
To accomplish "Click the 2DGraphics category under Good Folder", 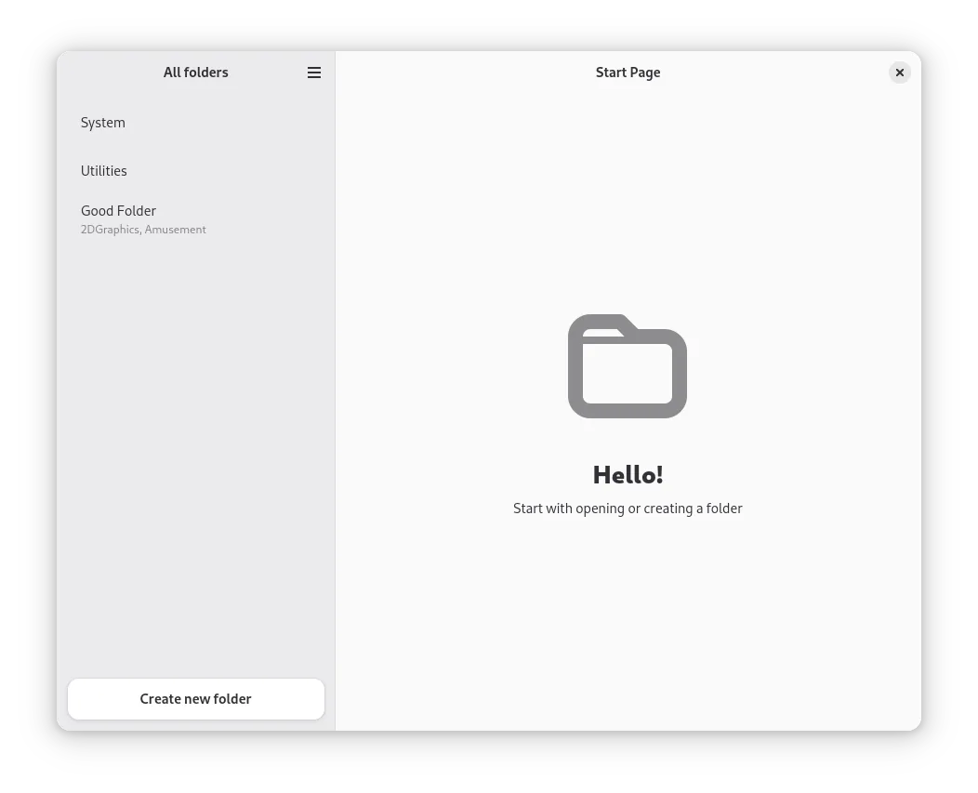I will 110,230.
